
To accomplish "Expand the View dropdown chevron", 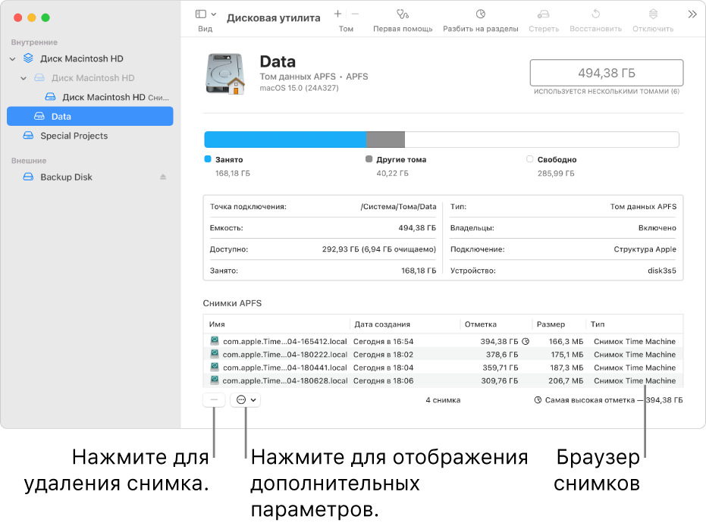I will point(214,14).
